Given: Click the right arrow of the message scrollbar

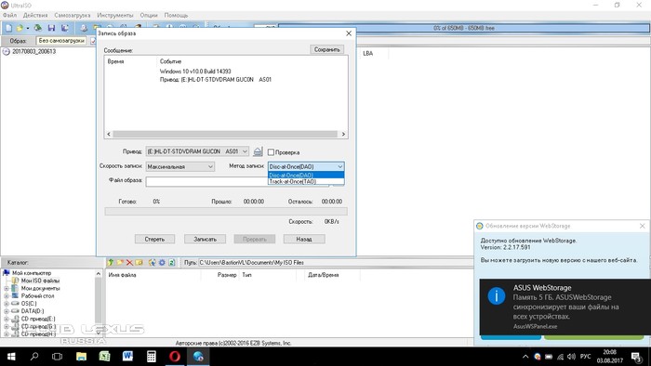Looking at the screenshot, I should [x=343, y=135].
